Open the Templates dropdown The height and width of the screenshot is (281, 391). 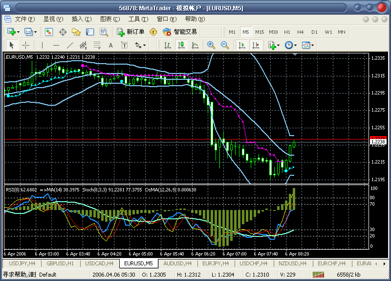307,45
